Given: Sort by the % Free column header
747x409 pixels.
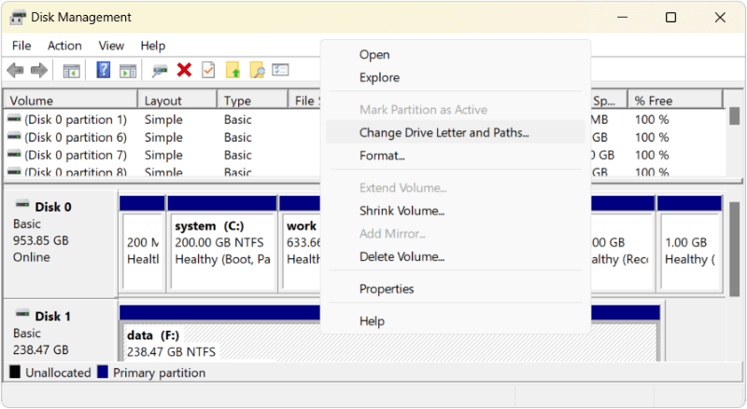Looking at the screenshot, I should click(675, 101).
